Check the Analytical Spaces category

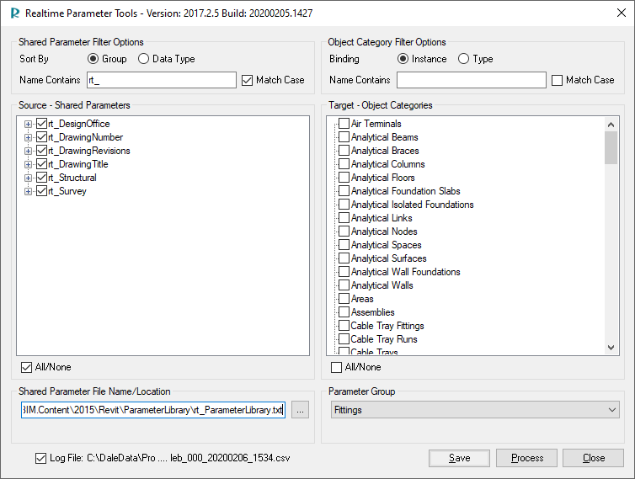click(344, 245)
